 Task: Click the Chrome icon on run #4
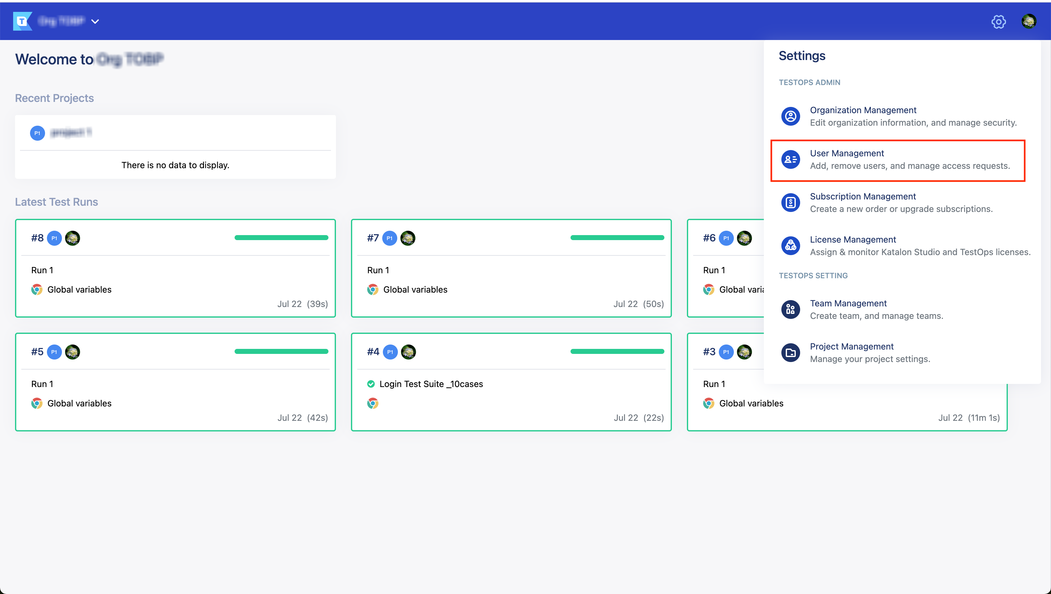tap(373, 404)
